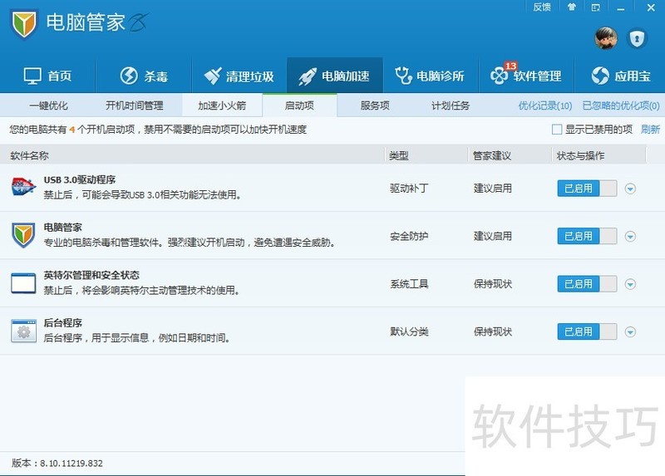The width and height of the screenshot is (665, 476).
Task: Open 优化记录(10) link
Action: click(545, 106)
